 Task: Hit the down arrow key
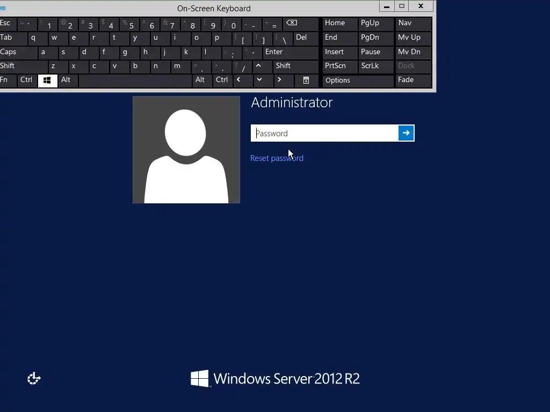click(x=263, y=80)
